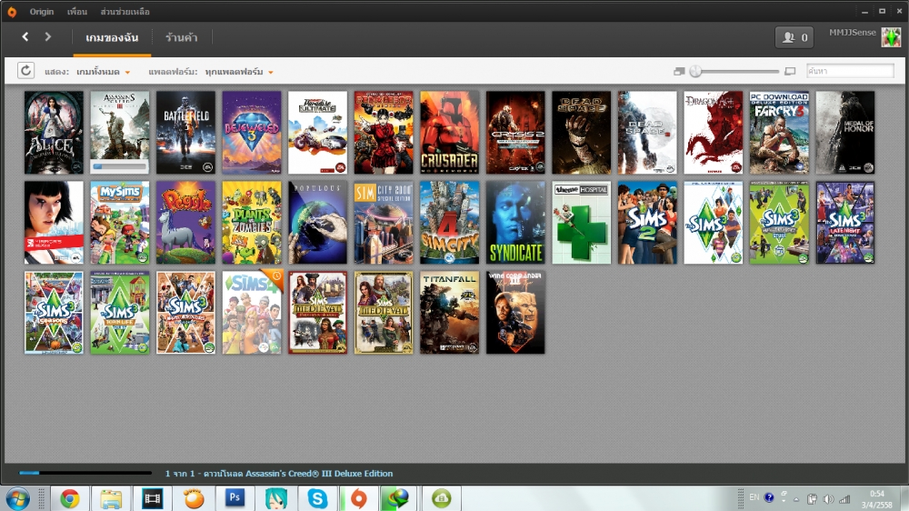Expand the เกมทั้งหมด filter dropdown

[x=104, y=71]
